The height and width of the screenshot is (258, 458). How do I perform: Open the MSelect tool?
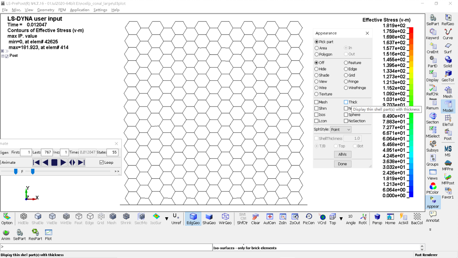coord(433,132)
